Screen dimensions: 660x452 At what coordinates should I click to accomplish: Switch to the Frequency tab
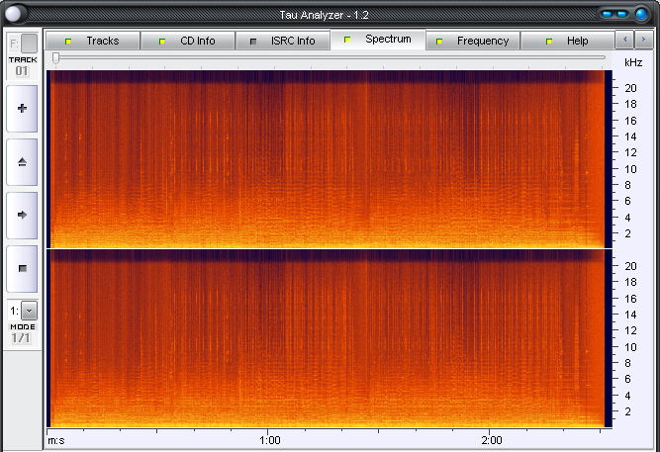473,41
